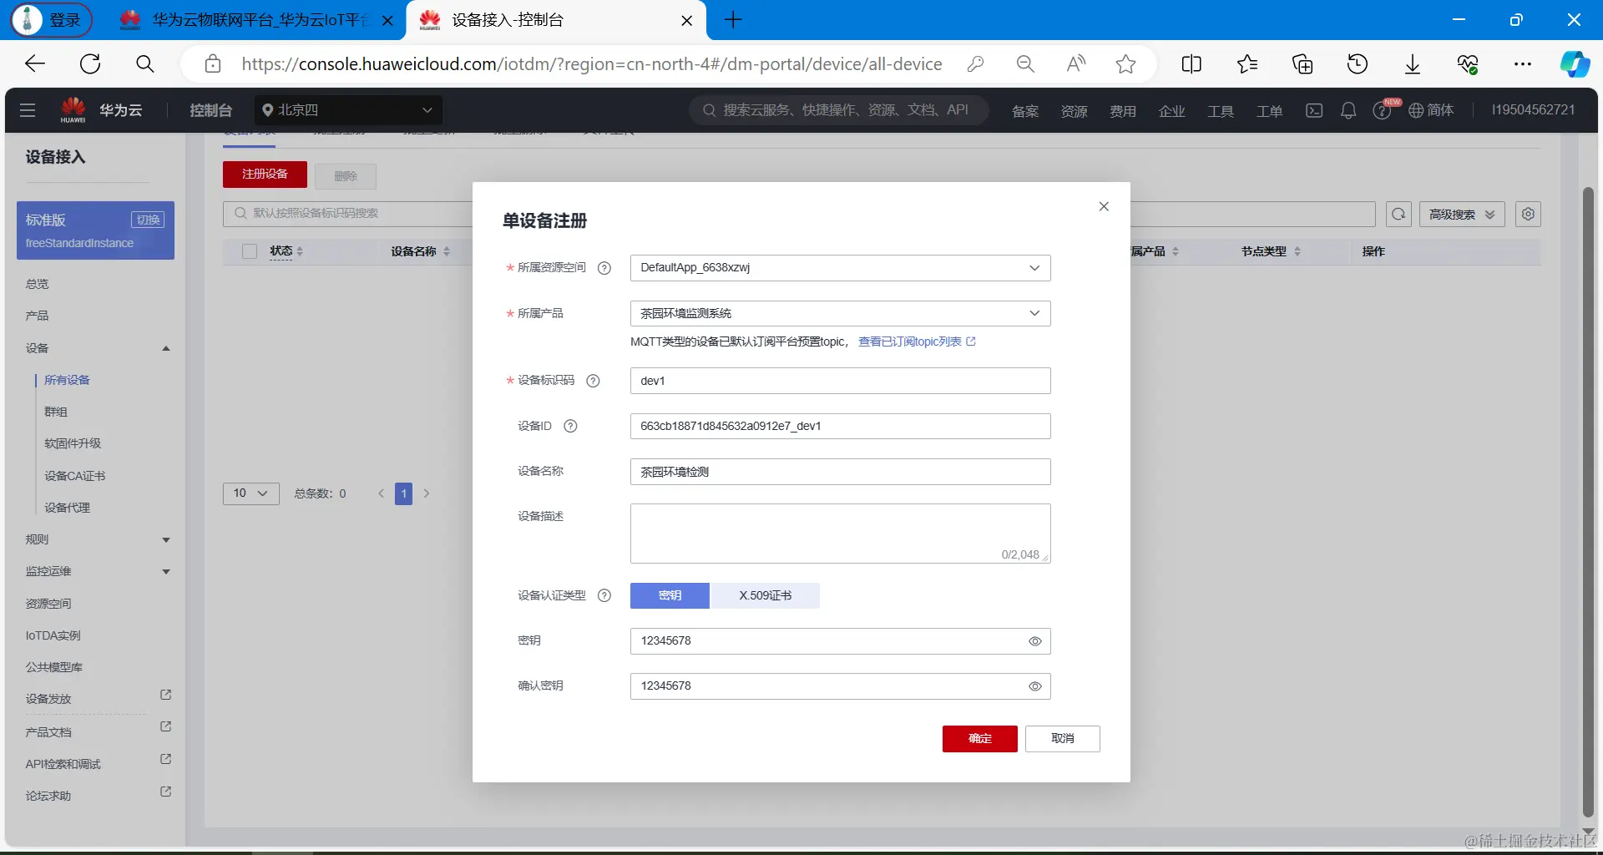Viewport: 1603px width, 855px height.
Task: Open browser essentials heart icon
Action: (x=1468, y=64)
